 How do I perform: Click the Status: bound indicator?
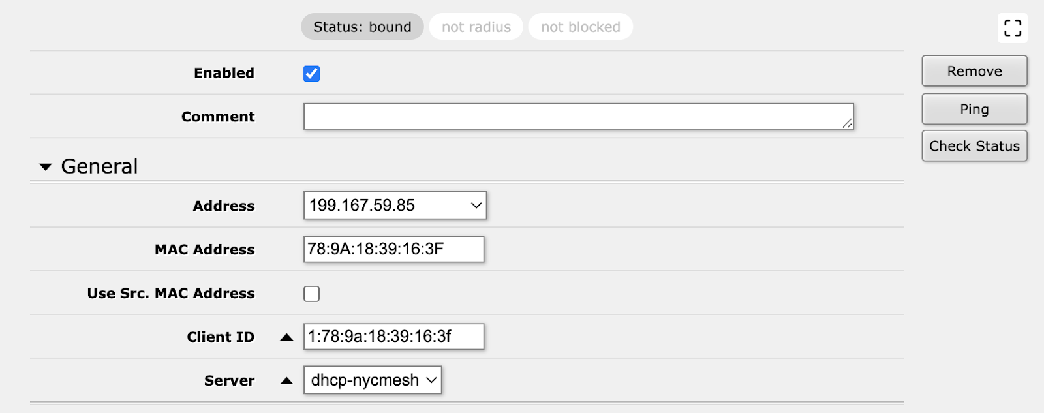tap(362, 27)
